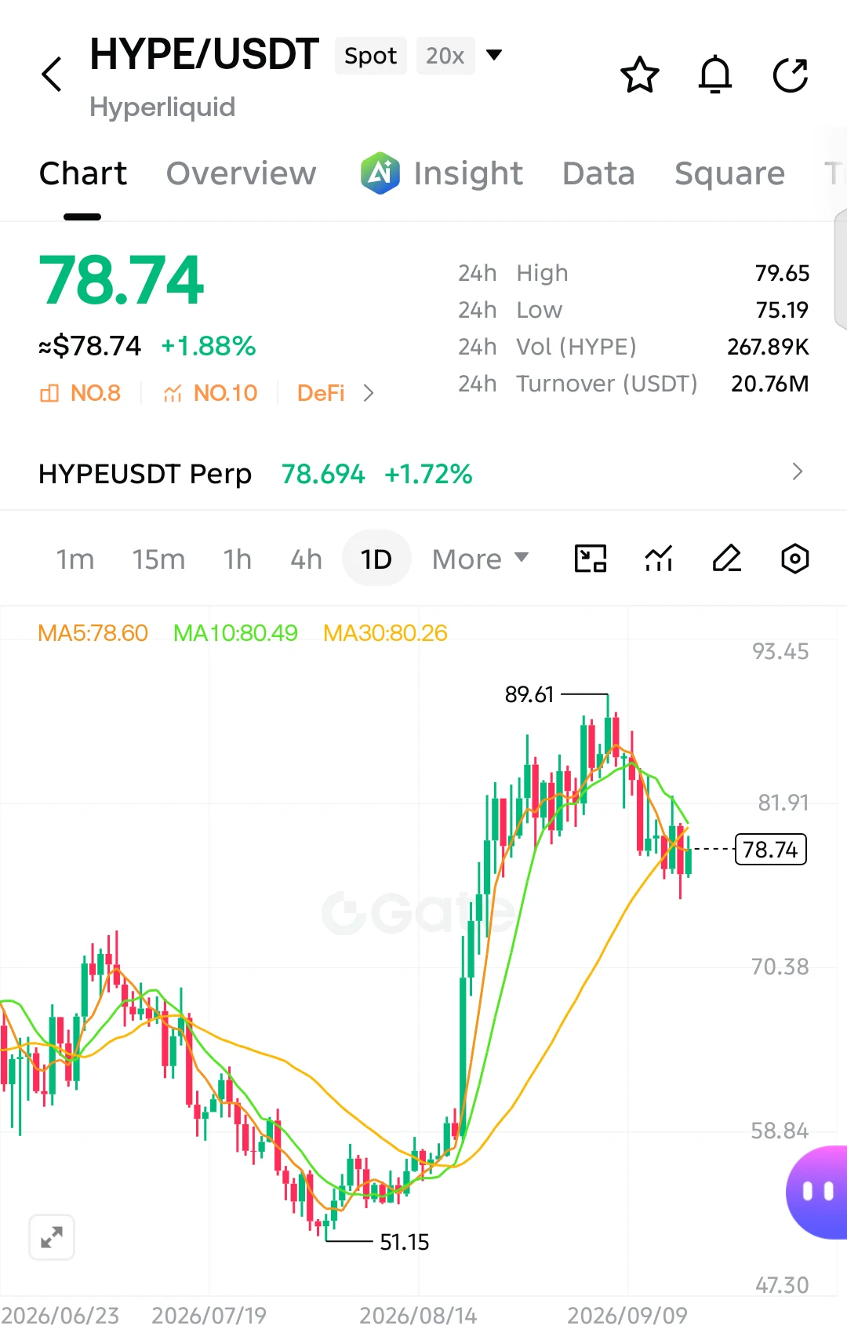Tap the MA30:80.26 indicator label
Screen dimensions: 847x1329
tap(385, 633)
